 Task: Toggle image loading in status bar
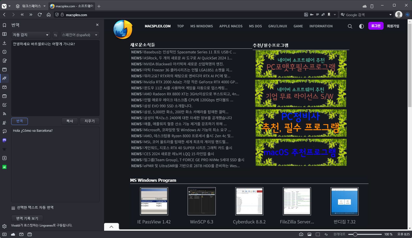[309, 234]
